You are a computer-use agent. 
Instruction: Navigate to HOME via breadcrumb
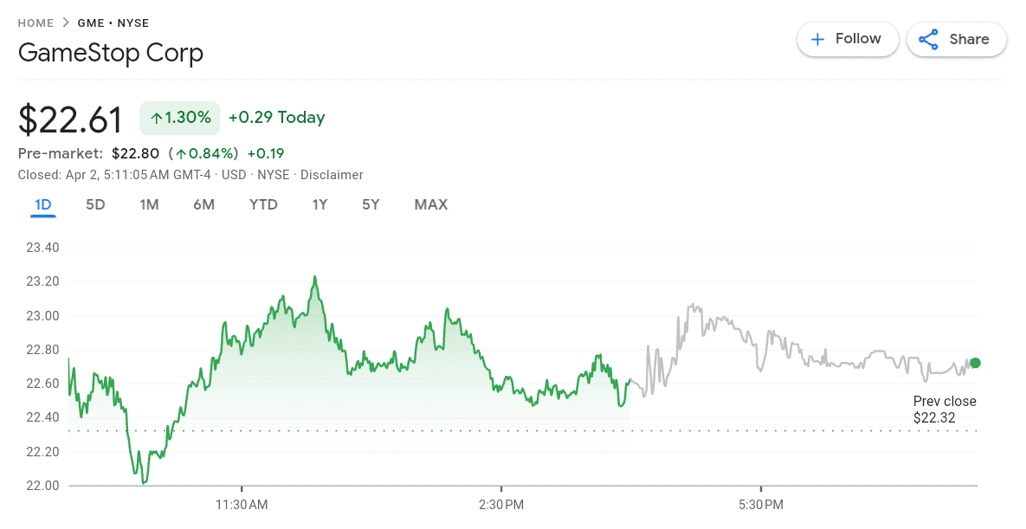(35, 23)
